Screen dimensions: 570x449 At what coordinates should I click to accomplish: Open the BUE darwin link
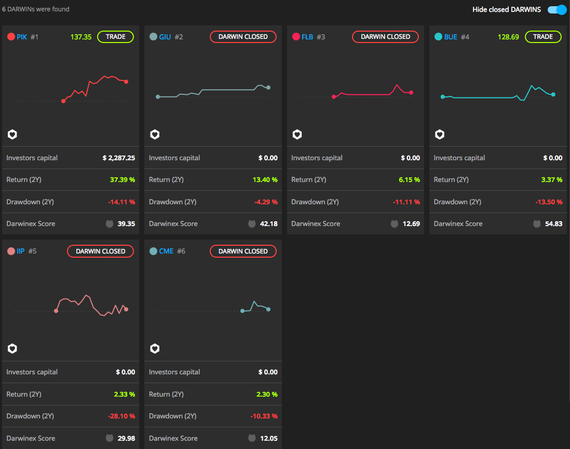[x=451, y=37]
